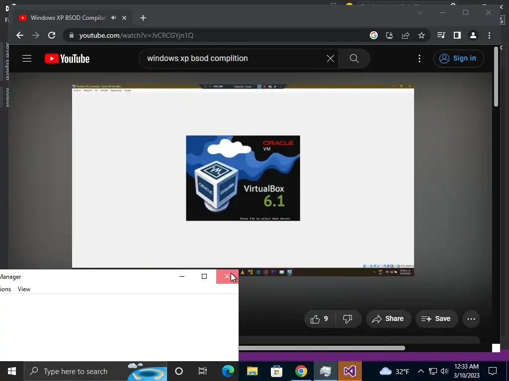
Task: Open the Chrome tab search chevron
Action: 420,12
